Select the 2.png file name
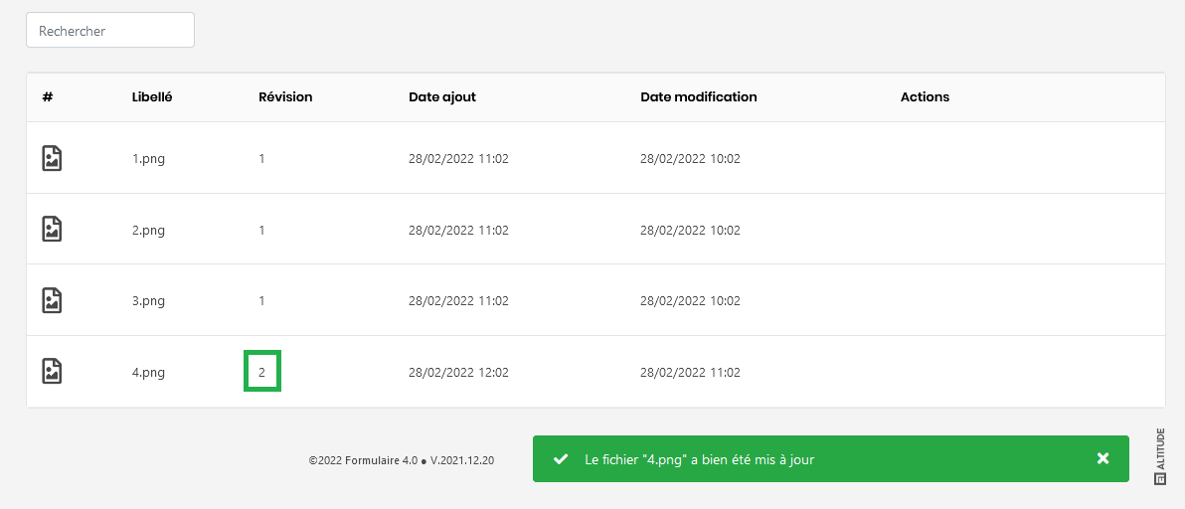1185x509 pixels. (x=148, y=231)
